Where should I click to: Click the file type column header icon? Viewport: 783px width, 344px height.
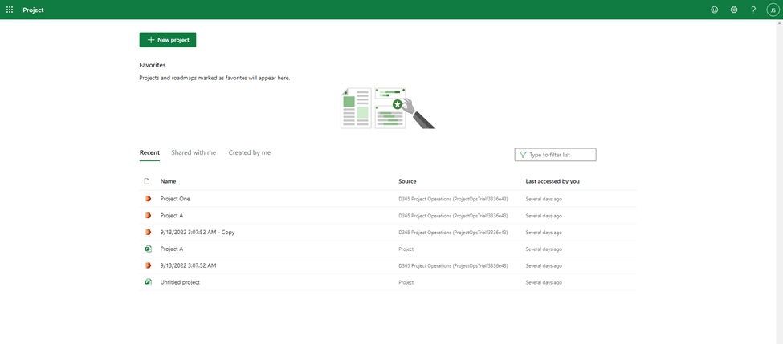click(147, 181)
